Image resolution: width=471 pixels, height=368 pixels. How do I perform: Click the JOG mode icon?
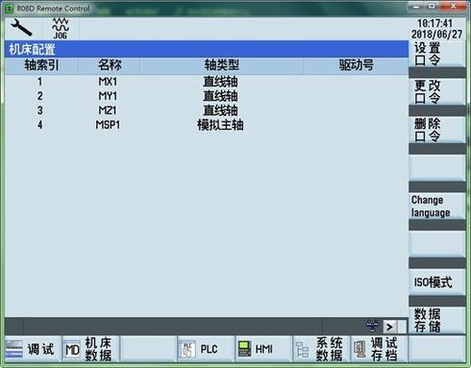pos(60,28)
